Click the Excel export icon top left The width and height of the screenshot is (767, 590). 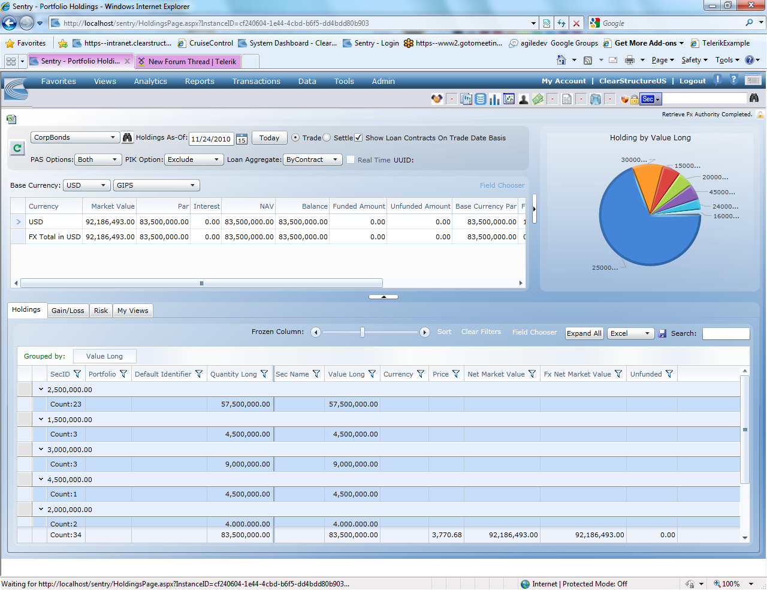[11, 119]
